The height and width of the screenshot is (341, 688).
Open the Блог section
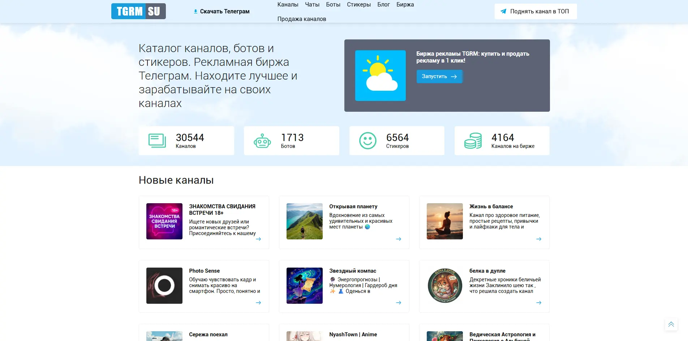tap(383, 4)
